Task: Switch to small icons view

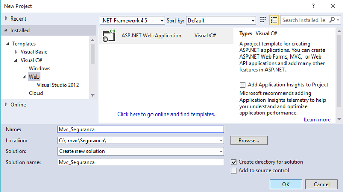Action: (263, 20)
